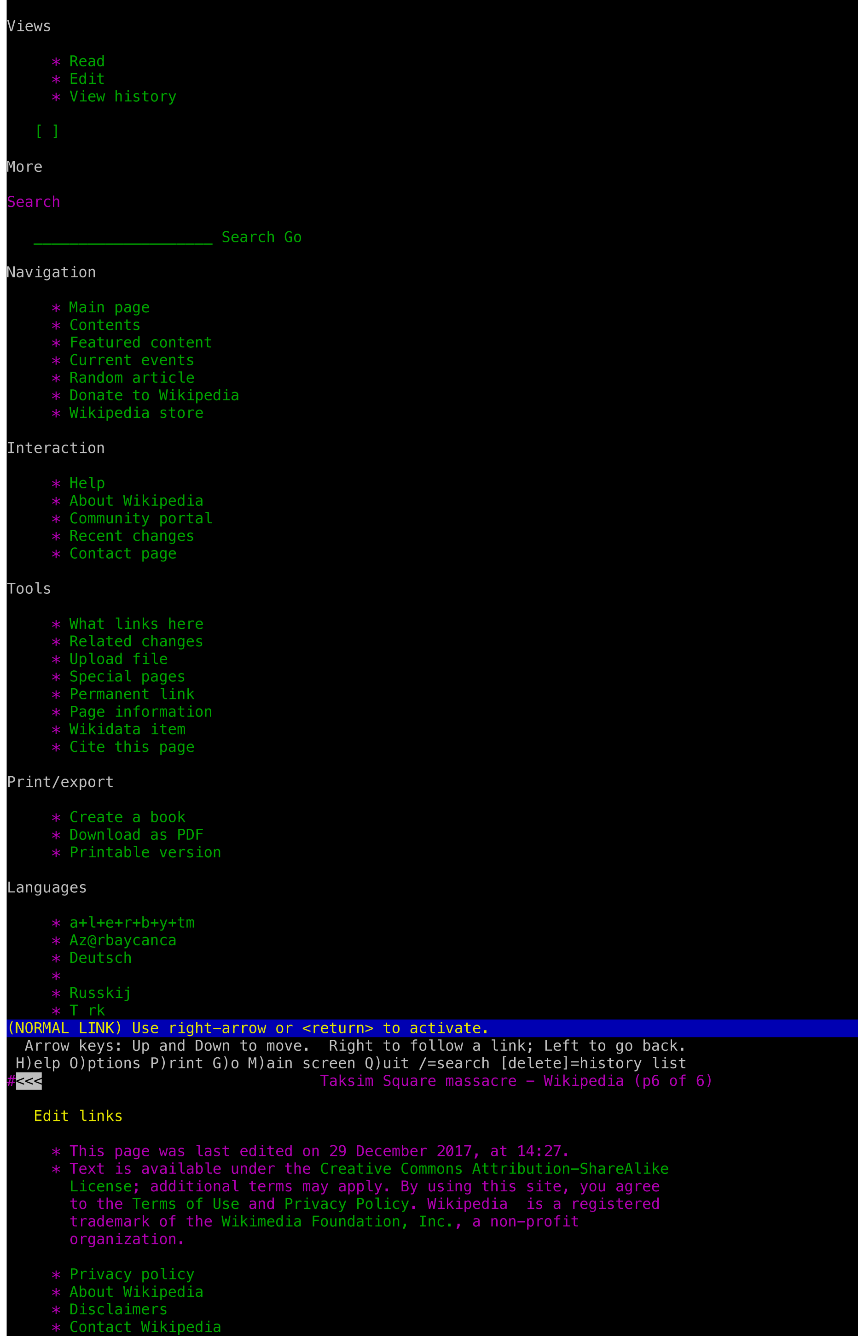Screen dimensions: 858x1336
Task: Open About Wikipedia in the footer
Action: [x=136, y=1291]
